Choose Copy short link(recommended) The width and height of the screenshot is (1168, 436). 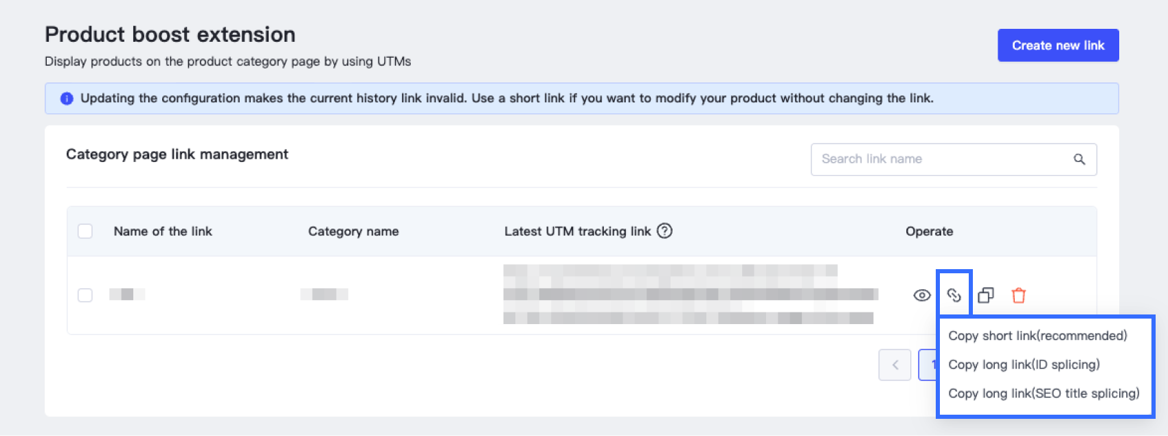click(x=1037, y=336)
